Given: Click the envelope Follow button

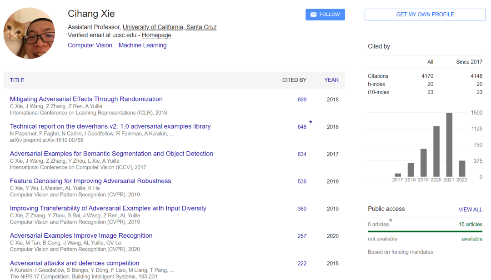Looking at the screenshot, I should [x=325, y=15].
